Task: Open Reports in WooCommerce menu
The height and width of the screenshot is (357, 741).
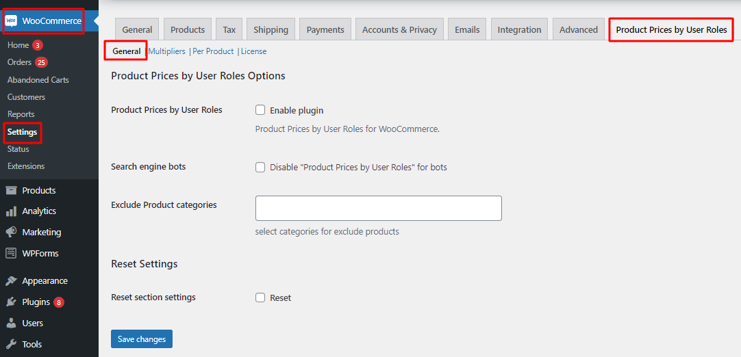Action: point(21,114)
